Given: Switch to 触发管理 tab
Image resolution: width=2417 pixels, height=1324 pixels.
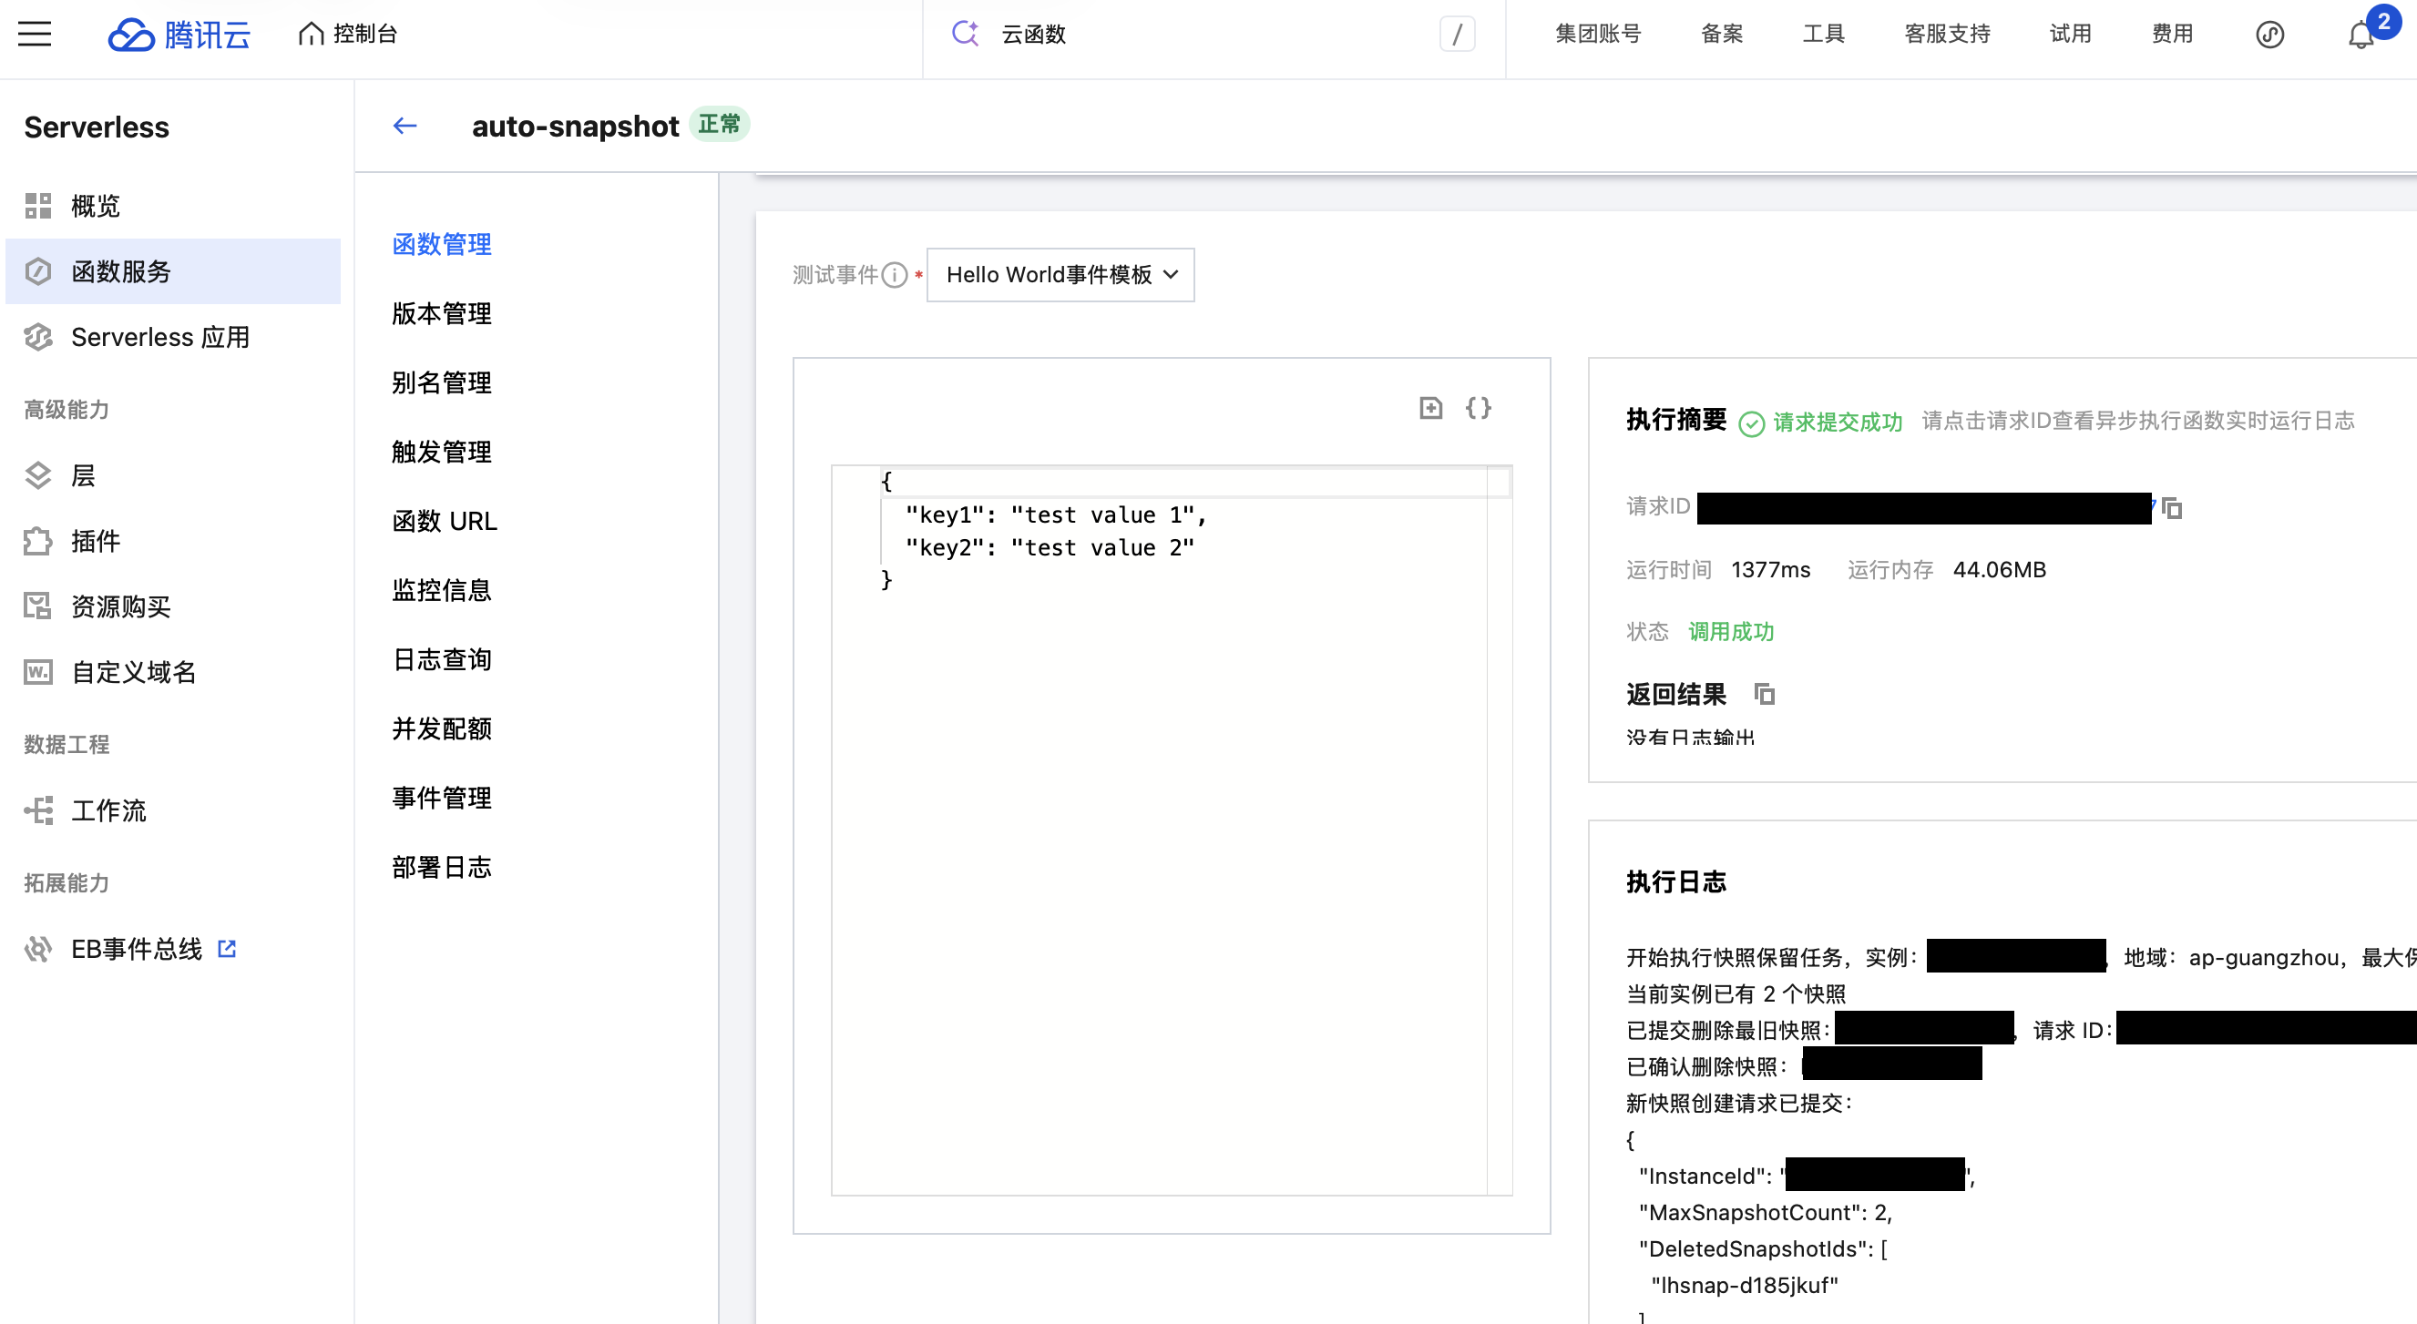Looking at the screenshot, I should tap(441, 452).
